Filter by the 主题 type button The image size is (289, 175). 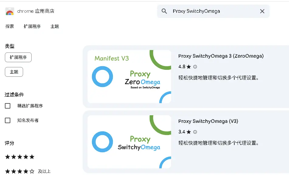14,72
